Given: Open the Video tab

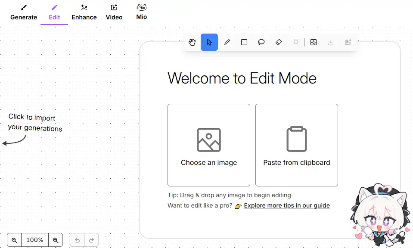Looking at the screenshot, I should coord(114,12).
